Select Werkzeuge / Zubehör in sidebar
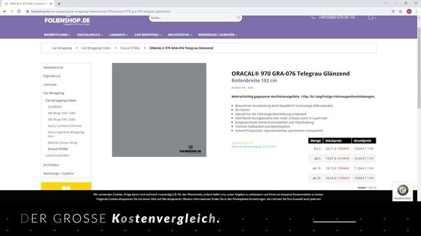 [59, 174]
